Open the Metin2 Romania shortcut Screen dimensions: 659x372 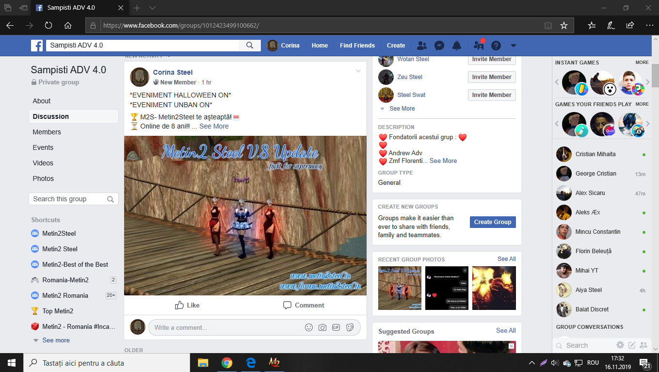65,295
